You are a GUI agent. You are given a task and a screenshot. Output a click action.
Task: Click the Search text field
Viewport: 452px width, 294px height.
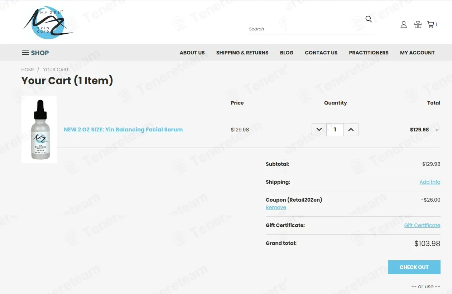point(311,29)
